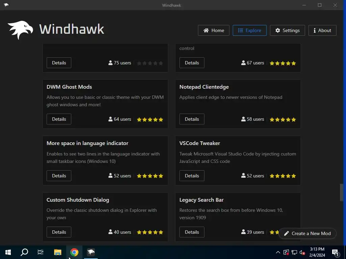Image resolution: width=346 pixels, height=259 pixels.
Task: Click the user icon next to 64 users
Action: coord(110,119)
